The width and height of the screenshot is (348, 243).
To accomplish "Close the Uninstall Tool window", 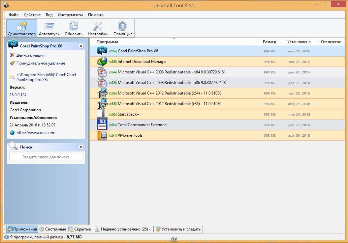I will pyautogui.click(x=338, y=4).
